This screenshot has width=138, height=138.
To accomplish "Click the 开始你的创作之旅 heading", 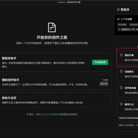I will pyautogui.click(x=52, y=37).
